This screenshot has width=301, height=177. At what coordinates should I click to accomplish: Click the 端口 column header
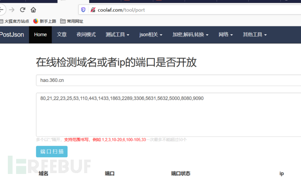(109, 174)
